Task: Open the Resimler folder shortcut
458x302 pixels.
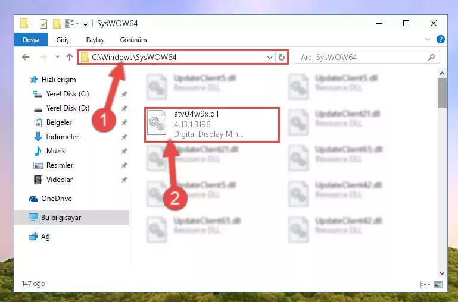Action: pyautogui.click(x=53, y=165)
